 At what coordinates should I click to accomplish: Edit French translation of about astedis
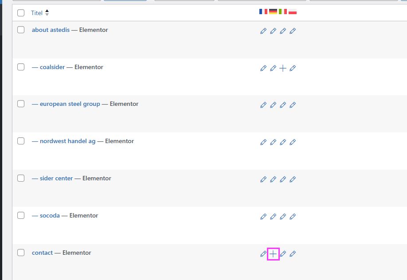pyautogui.click(x=263, y=31)
